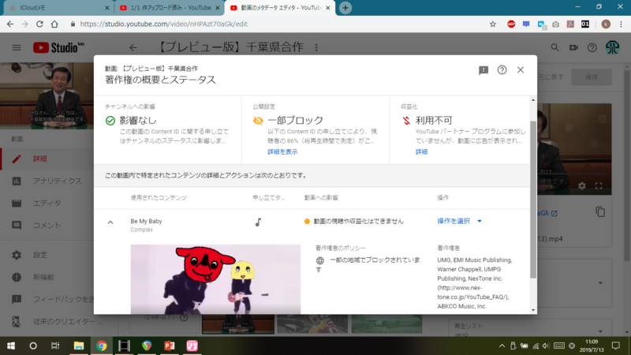Select コメント in the left sidebar
631x355 pixels.
[x=47, y=226]
